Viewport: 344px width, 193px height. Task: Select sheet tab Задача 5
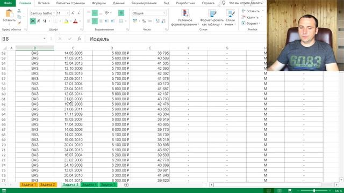tap(108, 184)
